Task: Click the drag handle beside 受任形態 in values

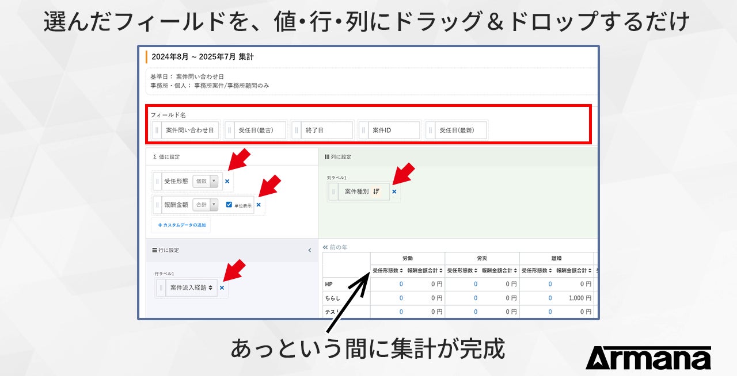Action: 157,181
